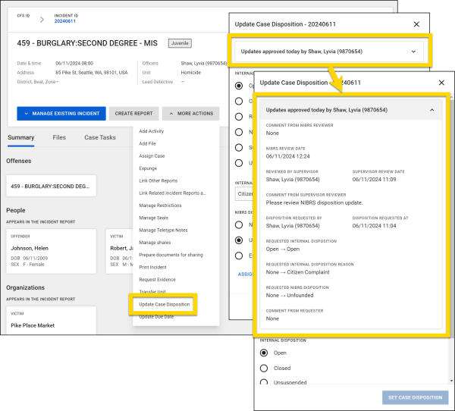Switch to the Files tab
This screenshot has width=455, height=411.
pyautogui.click(x=59, y=137)
